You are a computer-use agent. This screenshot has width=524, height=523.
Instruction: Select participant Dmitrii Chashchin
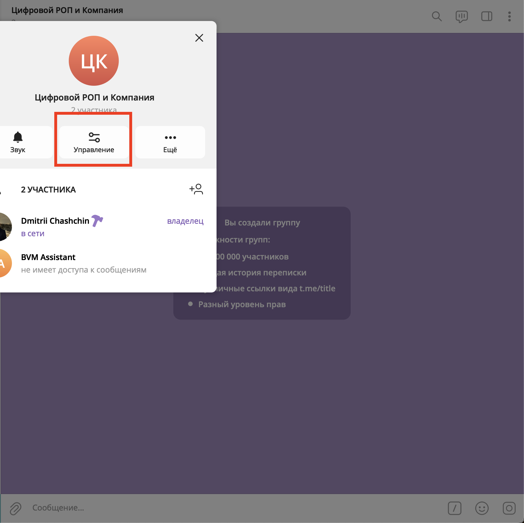[x=55, y=221]
